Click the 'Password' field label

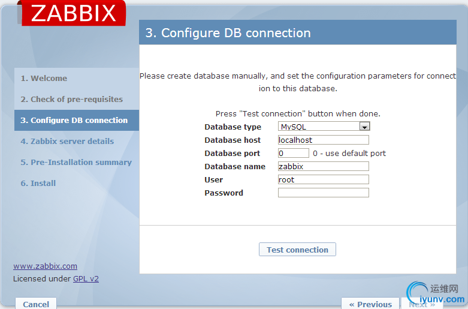224,193
